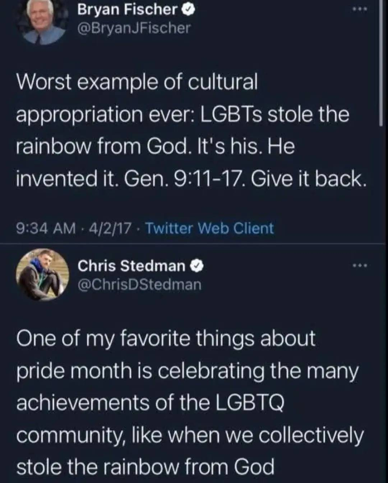Click the word "LGBTQ" in Stedman's tweet
Viewport: 388px width, 483px height.
pos(250,402)
